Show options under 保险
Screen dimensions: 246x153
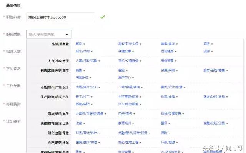coord(165,133)
